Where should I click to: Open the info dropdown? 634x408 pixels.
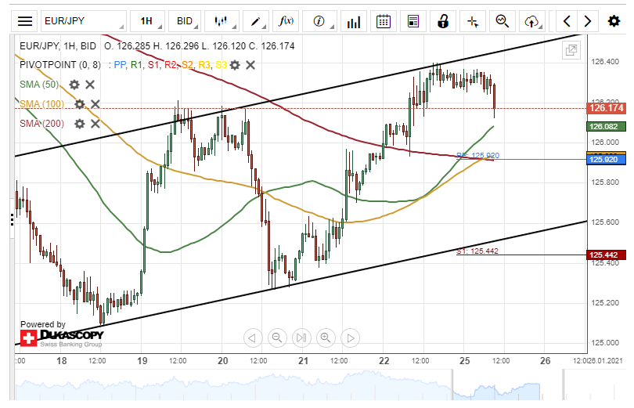(x=319, y=21)
